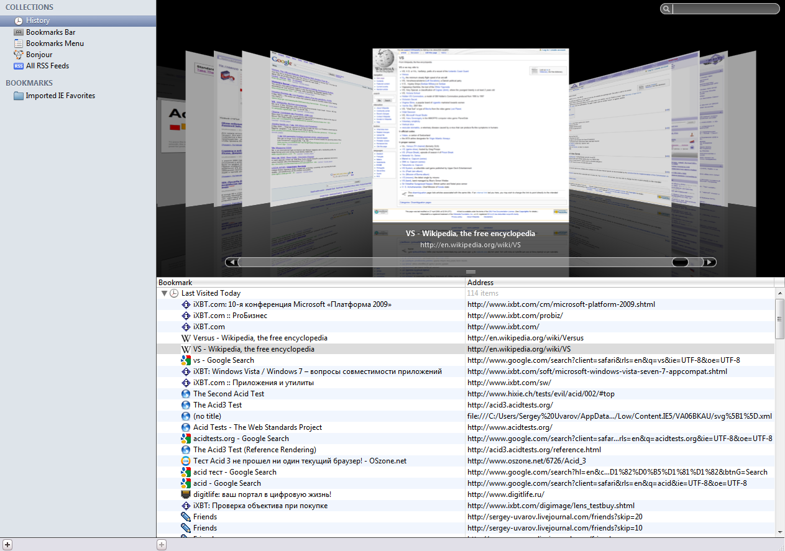The height and width of the screenshot is (551, 785).
Task: Click Google icon of 'vs - Google Search'
Action: 185,360
